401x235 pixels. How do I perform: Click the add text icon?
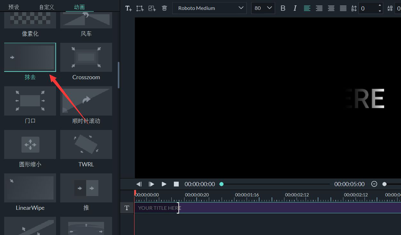(x=128, y=8)
